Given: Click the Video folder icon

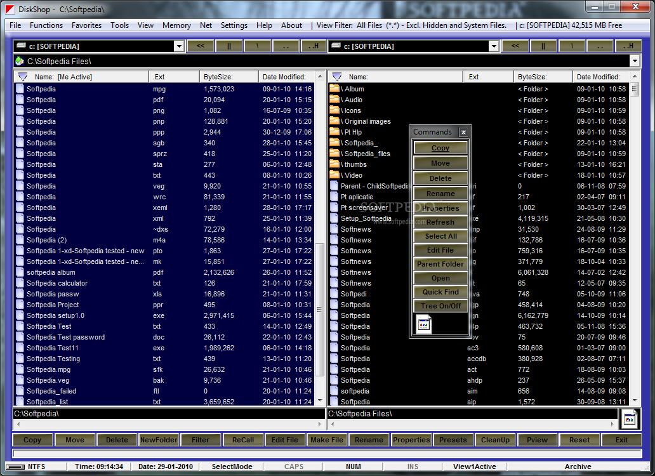Looking at the screenshot, I should click(x=334, y=175).
